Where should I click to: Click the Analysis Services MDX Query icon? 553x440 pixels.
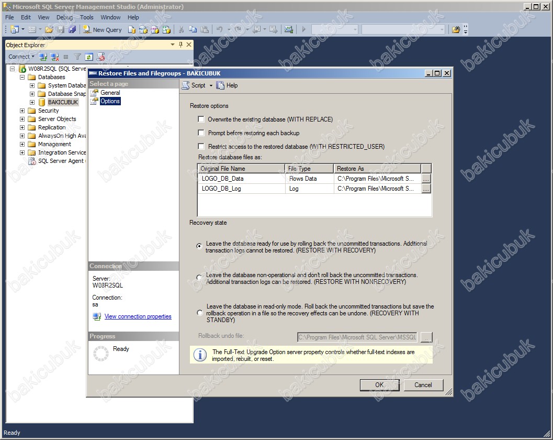(143, 30)
